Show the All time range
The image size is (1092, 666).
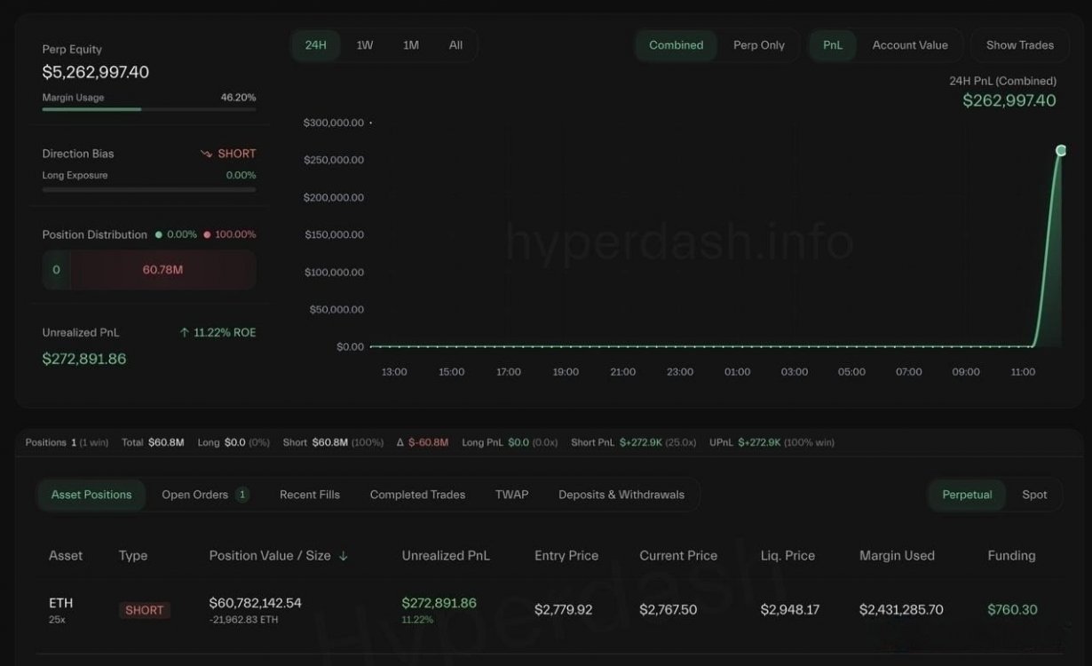coord(455,45)
